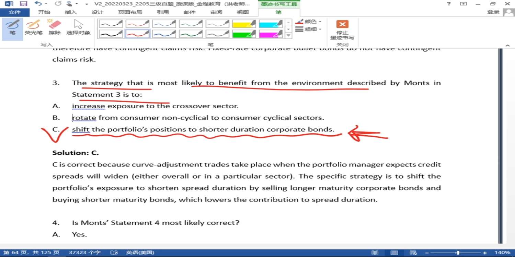Switch to the Insert (插入) tab
Screen dimensions: 515x257
(x=71, y=12)
